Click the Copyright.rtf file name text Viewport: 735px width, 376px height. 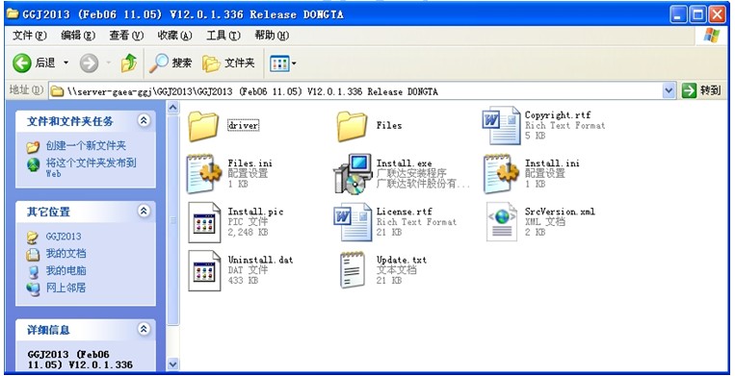pos(558,115)
